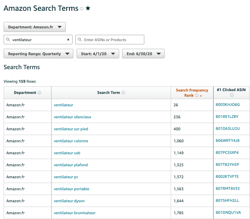Open the ventilateur dyson search term link

[x=69, y=201]
